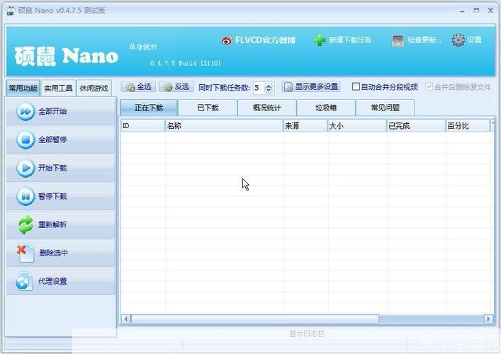Increase 同时下载任务数 with up arrow
Image resolution: width=501 pixels, height=354 pixels.
[269, 85]
